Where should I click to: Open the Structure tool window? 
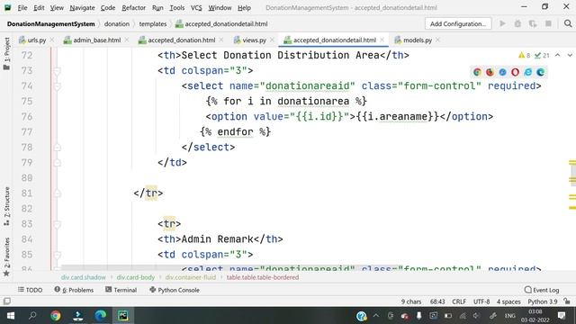(6, 206)
